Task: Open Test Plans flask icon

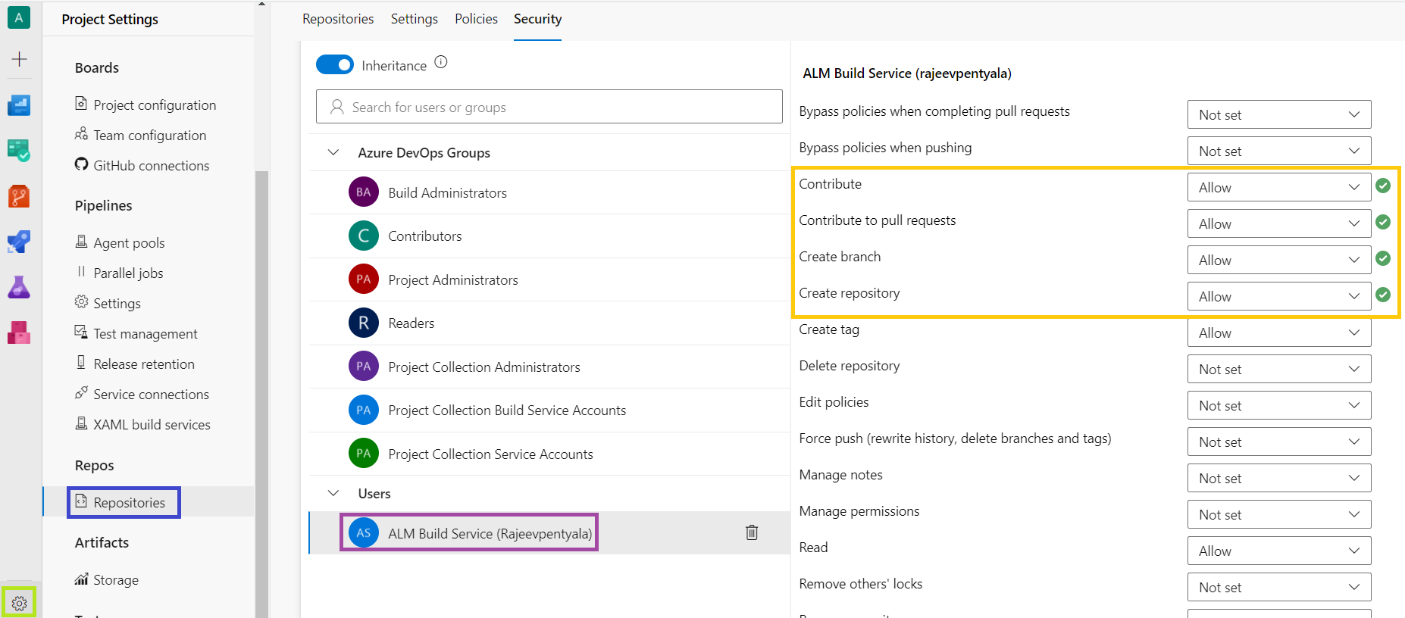Action: click(x=19, y=287)
